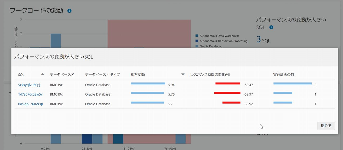343x150 pixels.
Task: Click response time change -52.97
Action: (248, 94)
